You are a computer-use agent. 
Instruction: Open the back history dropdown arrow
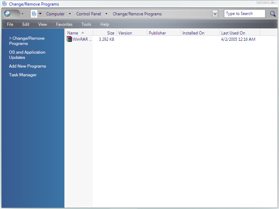tap(22, 14)
